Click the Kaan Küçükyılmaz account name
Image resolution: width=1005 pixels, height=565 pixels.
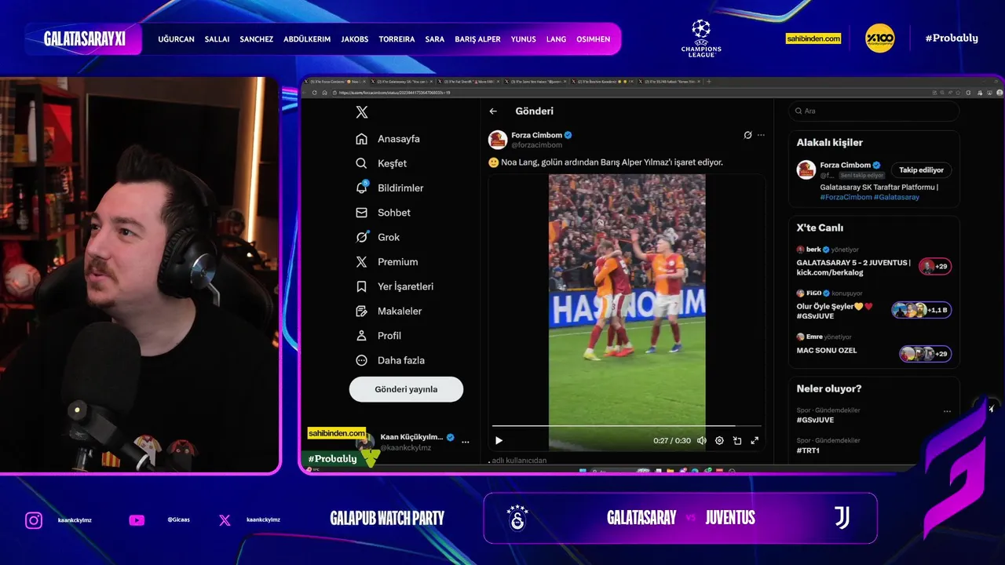click(411, 437)
